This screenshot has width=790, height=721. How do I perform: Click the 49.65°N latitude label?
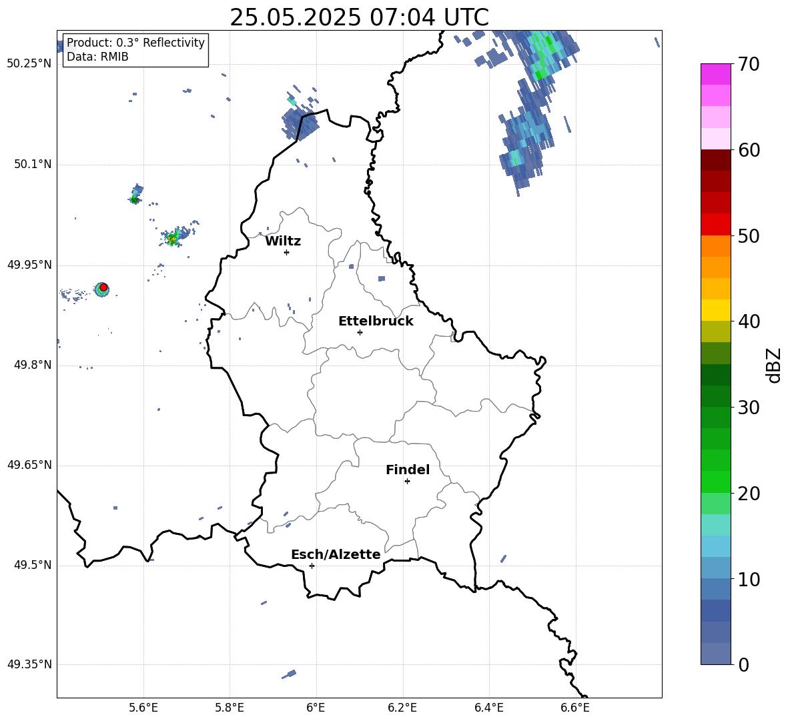pos(29,465)
